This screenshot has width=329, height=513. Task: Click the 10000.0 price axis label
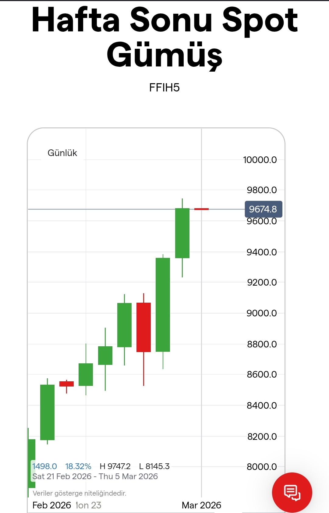click(260, 160)
